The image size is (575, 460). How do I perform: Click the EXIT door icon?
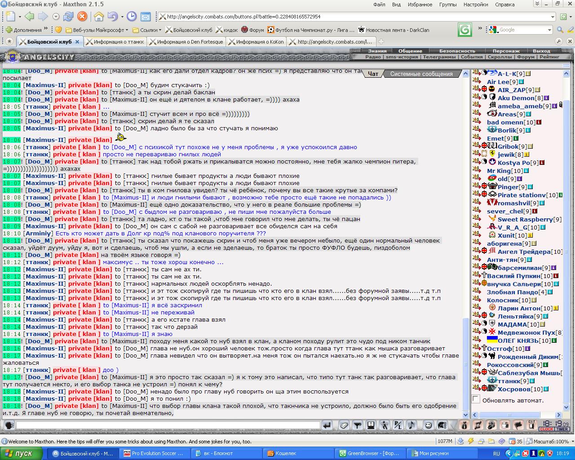[x=532, y=425]
